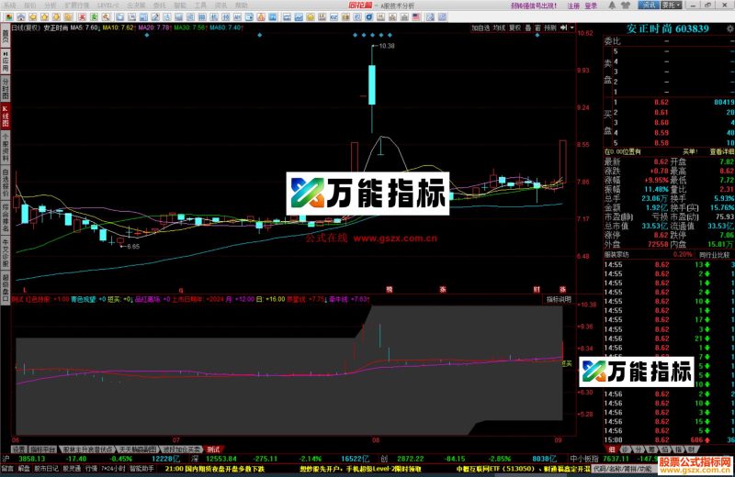This screenshot has height=477, width=735.
Task: Expand the arrow dropdown beside 预测
Action: click(571, 28)
